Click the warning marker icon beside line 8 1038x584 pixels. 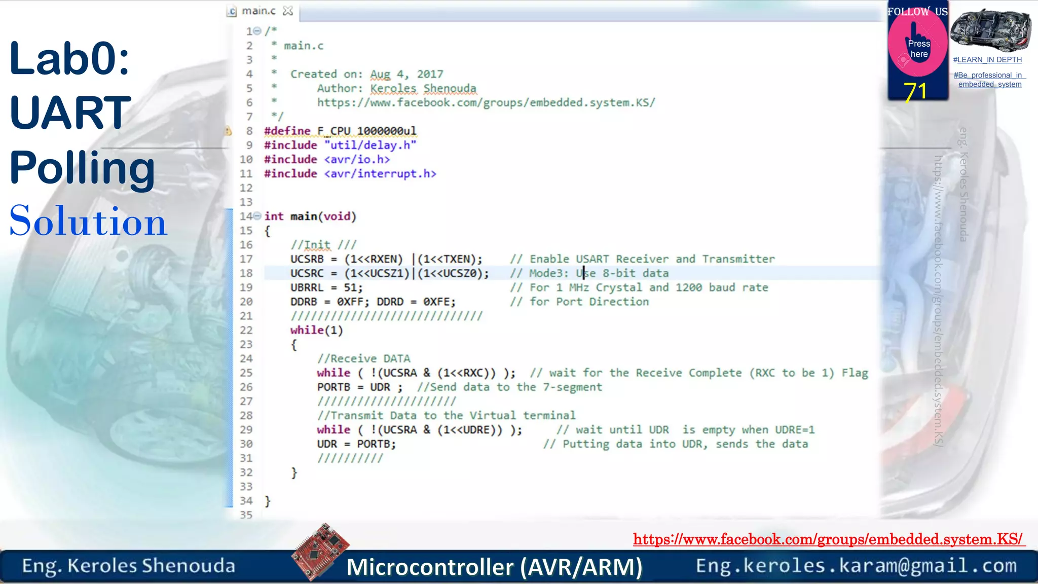tap(228, 131)
